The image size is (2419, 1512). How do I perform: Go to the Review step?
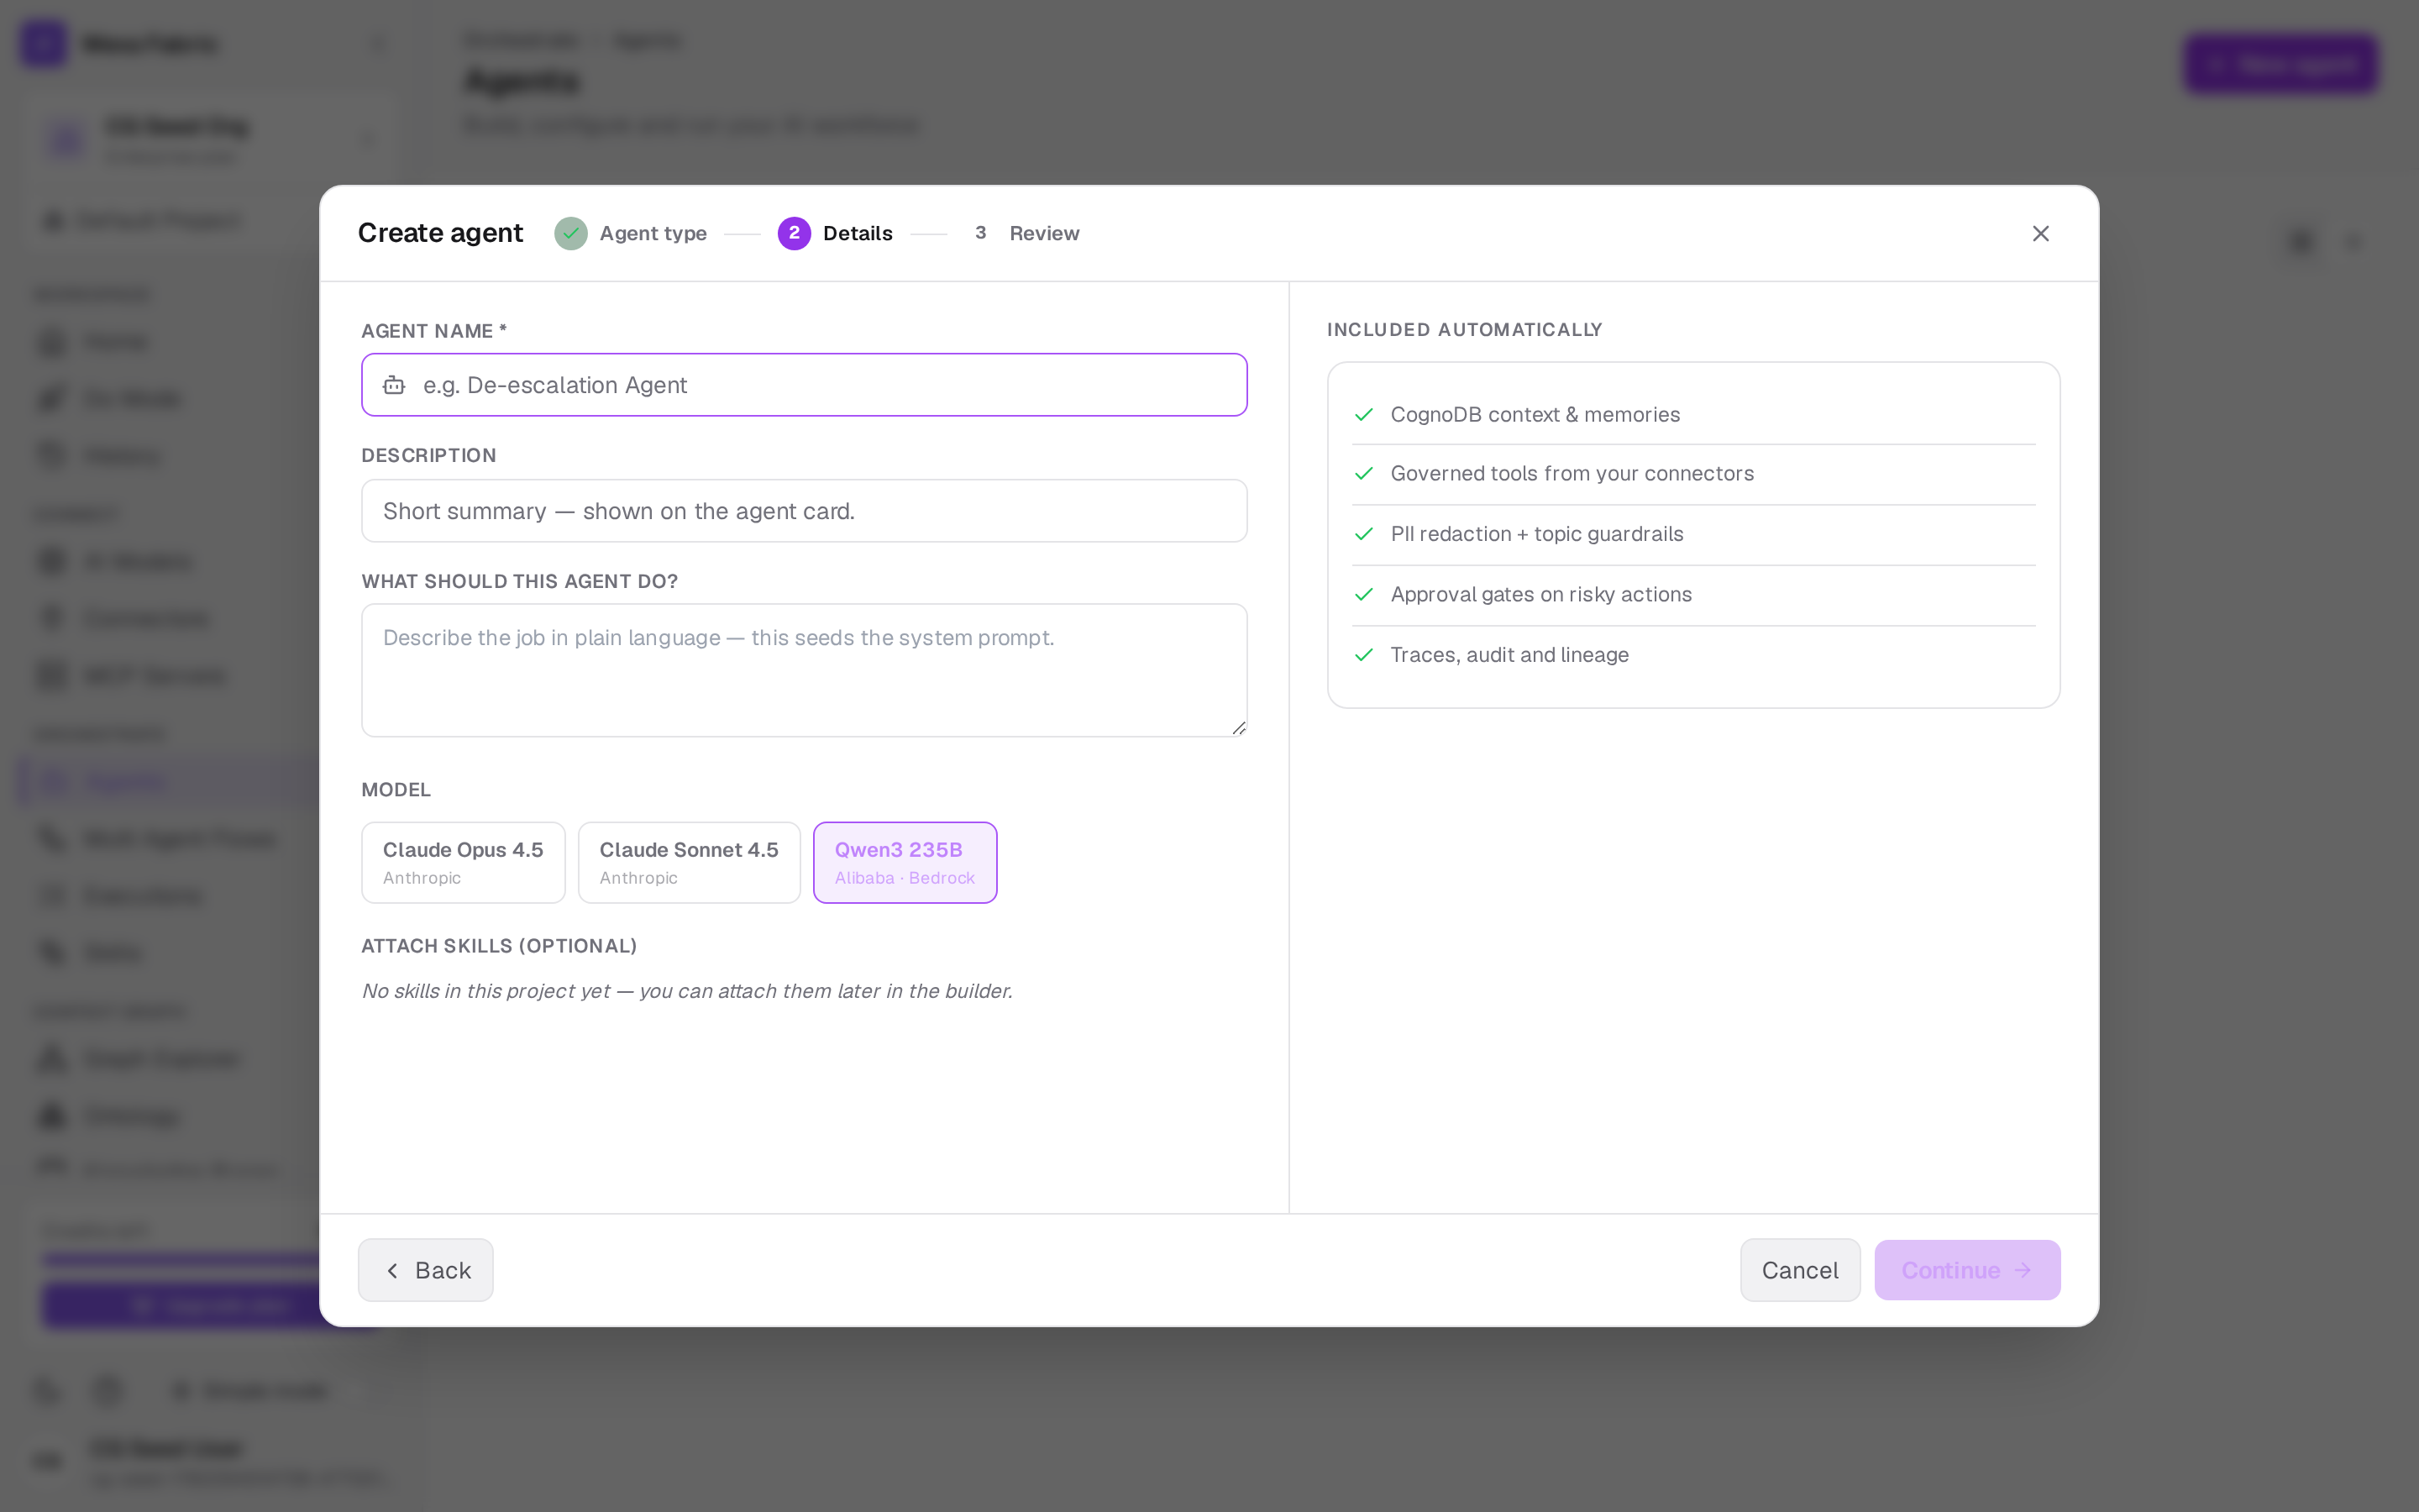(1022, 233)
